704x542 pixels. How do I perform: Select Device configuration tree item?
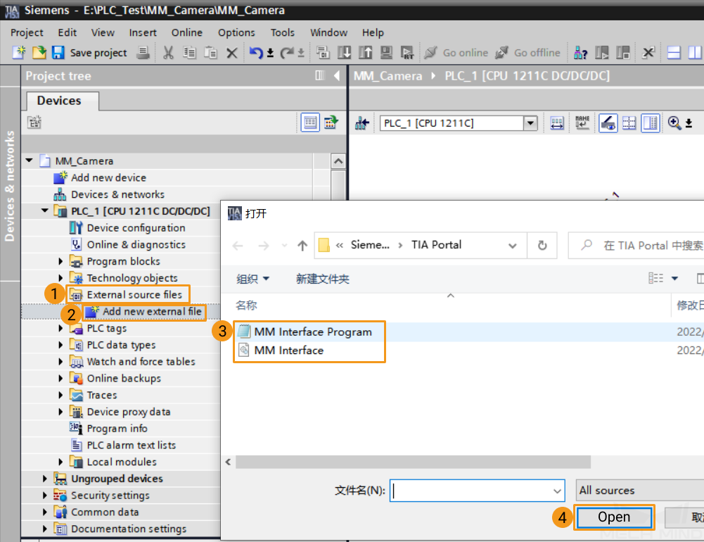point(136,228)
